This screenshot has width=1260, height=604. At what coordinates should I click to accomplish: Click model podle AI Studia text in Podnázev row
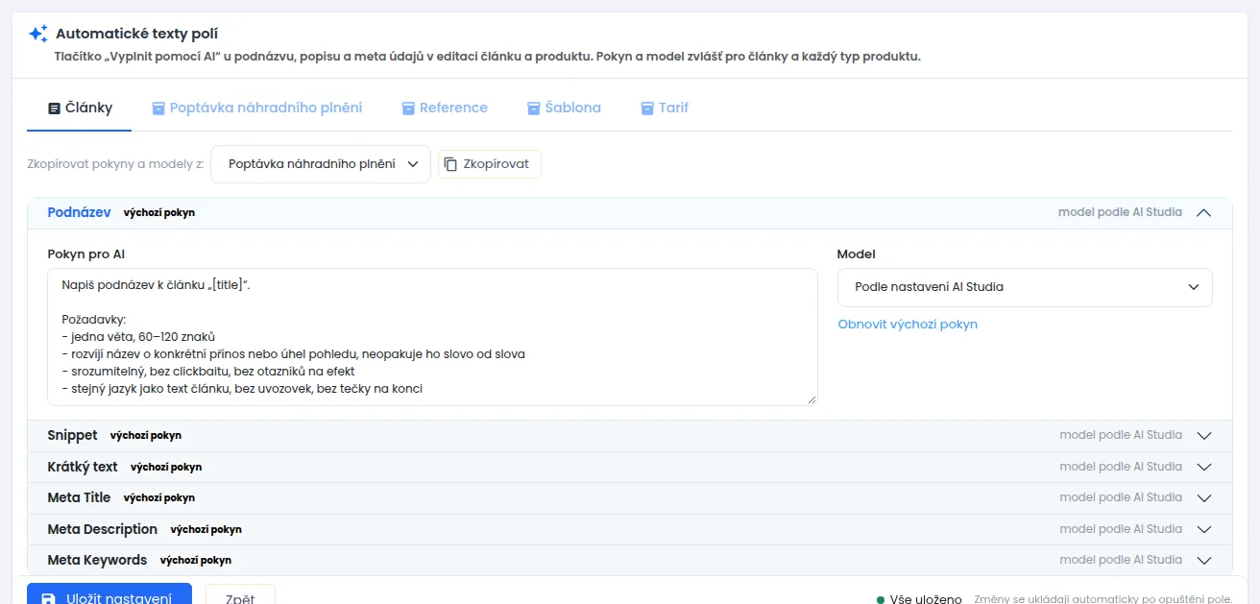(1120, 212)
